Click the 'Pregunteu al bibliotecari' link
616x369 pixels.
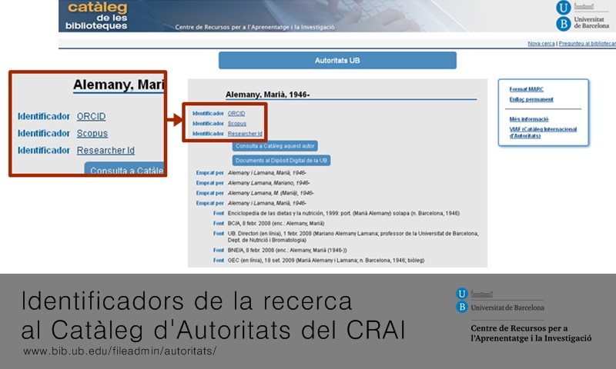(x=588, y=44)
